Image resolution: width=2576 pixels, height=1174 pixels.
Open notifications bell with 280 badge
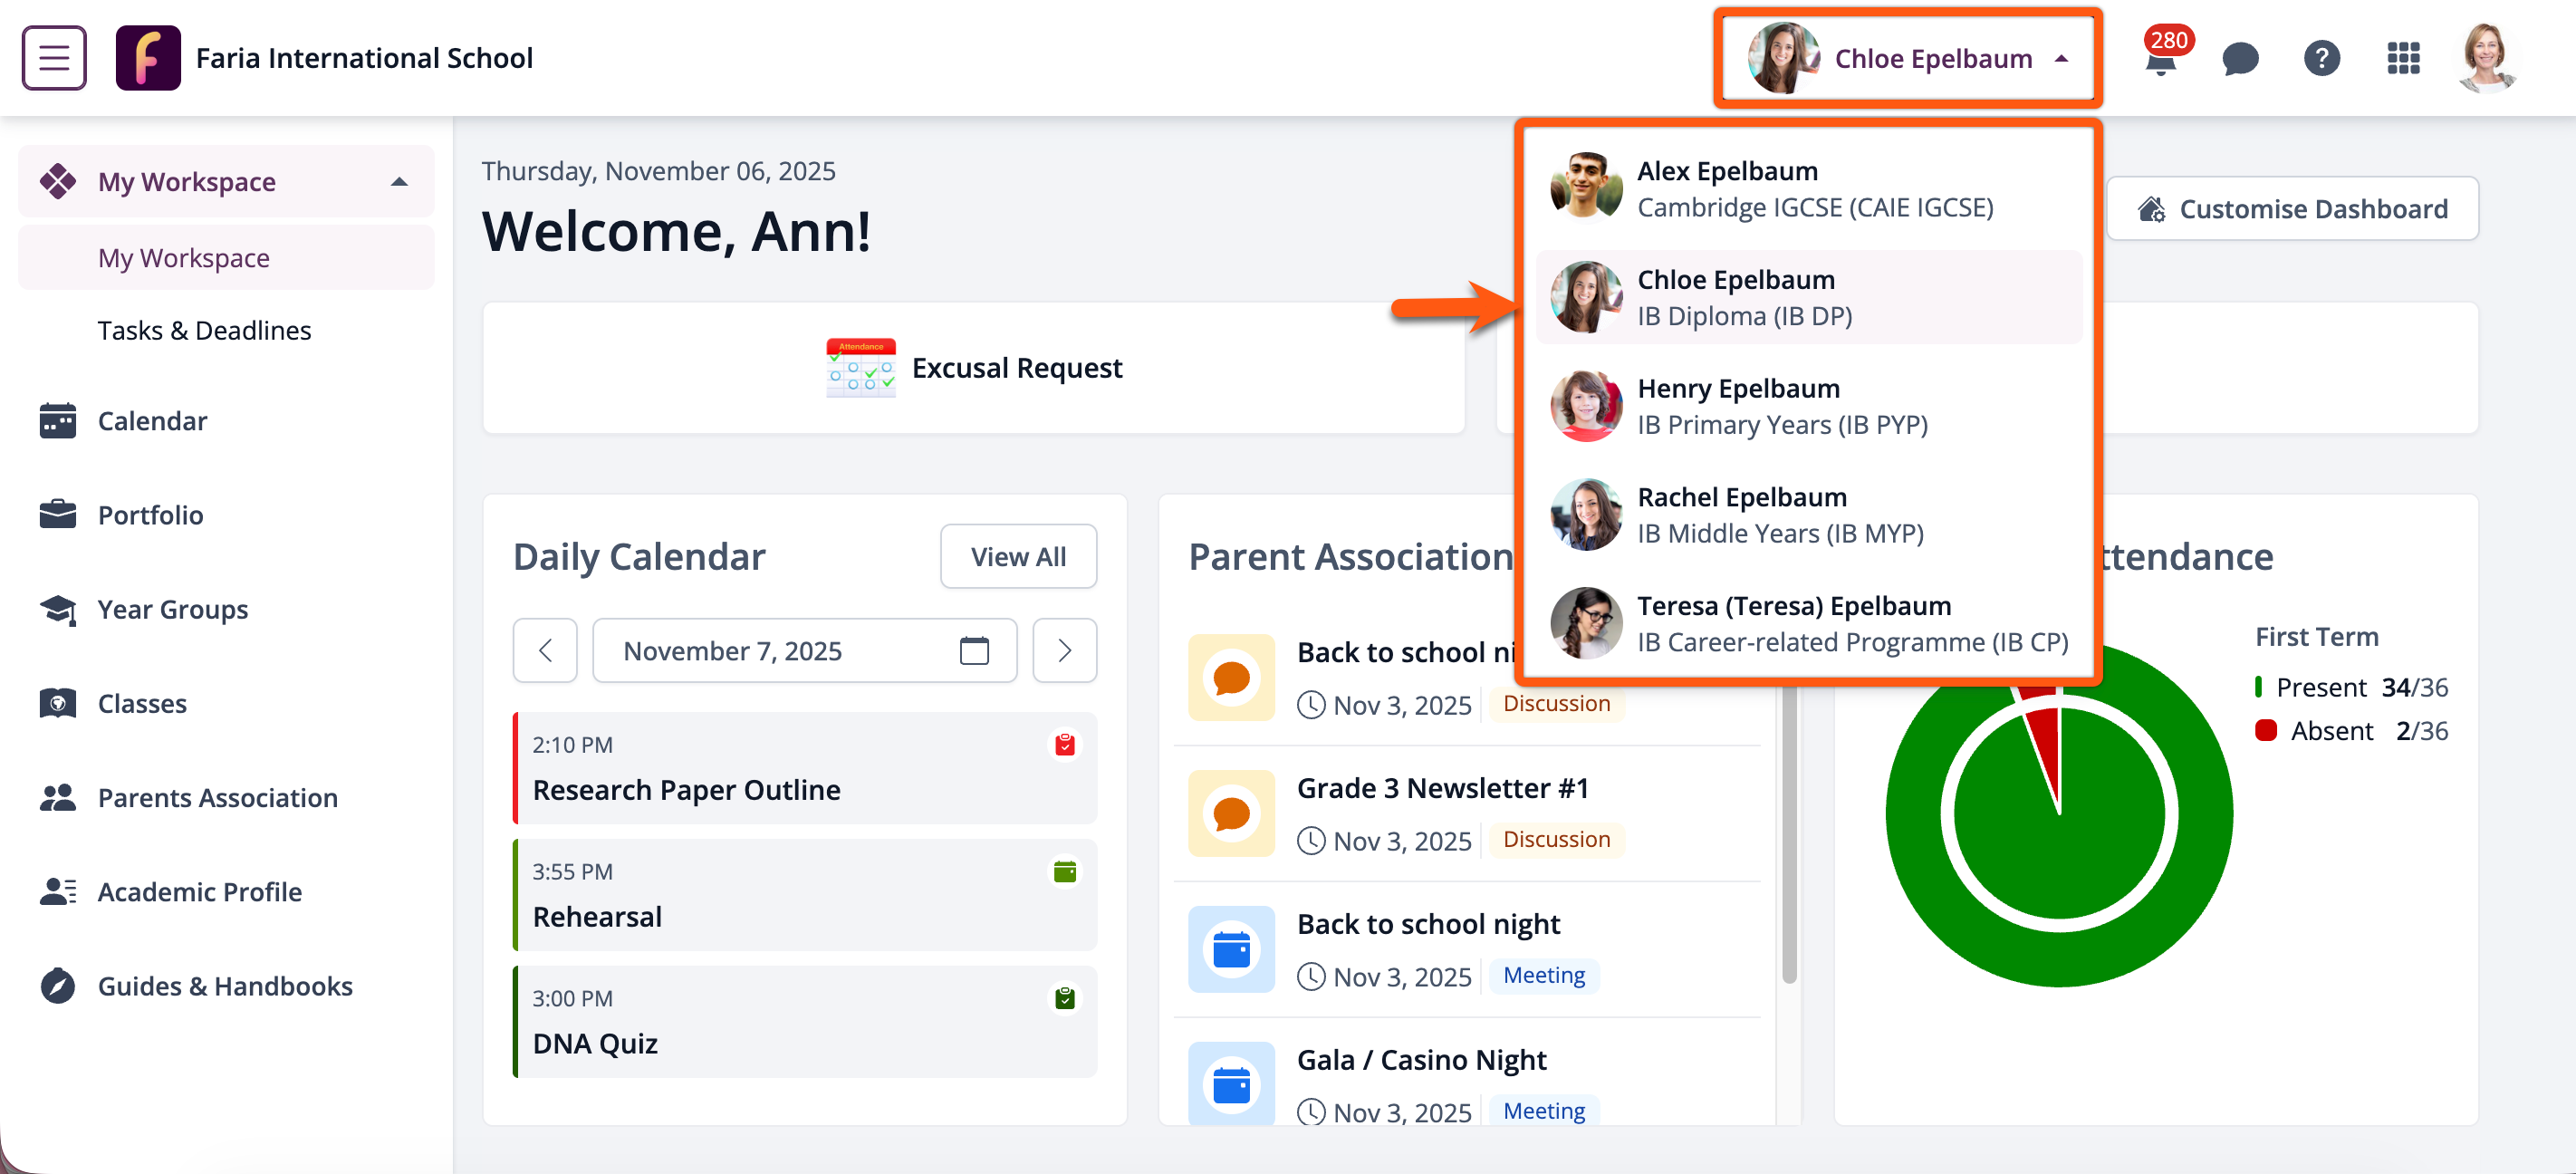(x=2160, y=60)
